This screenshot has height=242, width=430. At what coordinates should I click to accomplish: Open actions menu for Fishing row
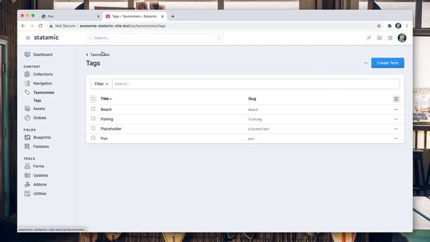click(396, 119)
